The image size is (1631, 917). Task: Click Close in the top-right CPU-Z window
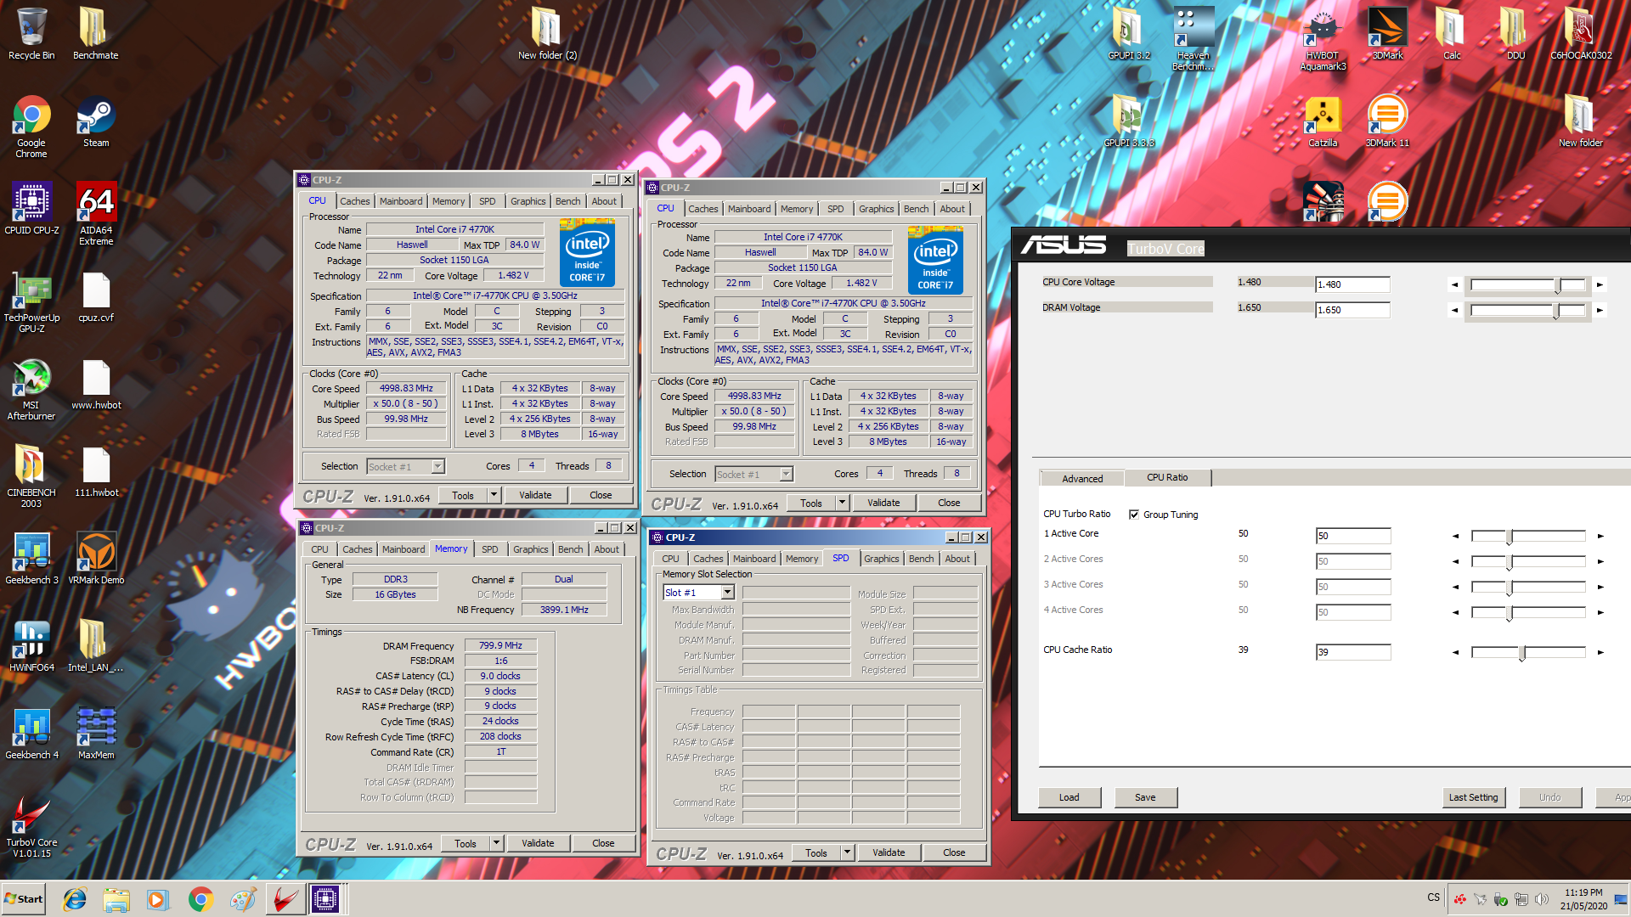[x=949, y=503]
